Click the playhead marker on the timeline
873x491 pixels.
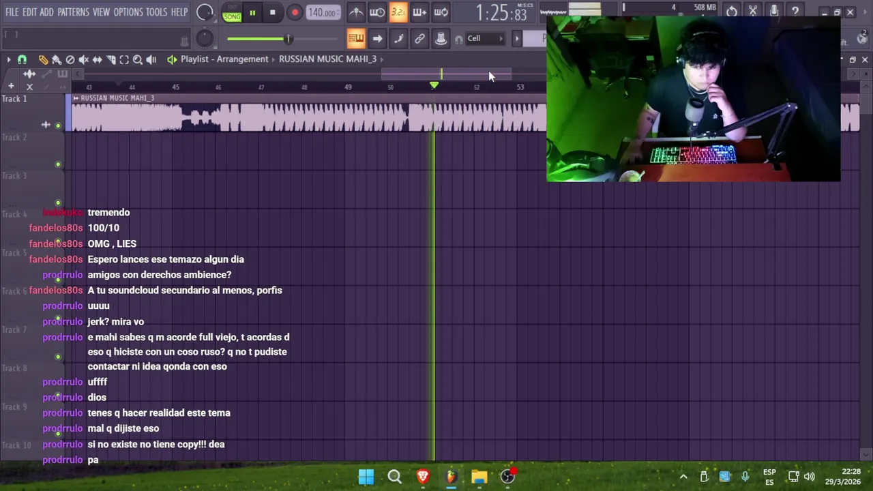[x=434, y=85]
